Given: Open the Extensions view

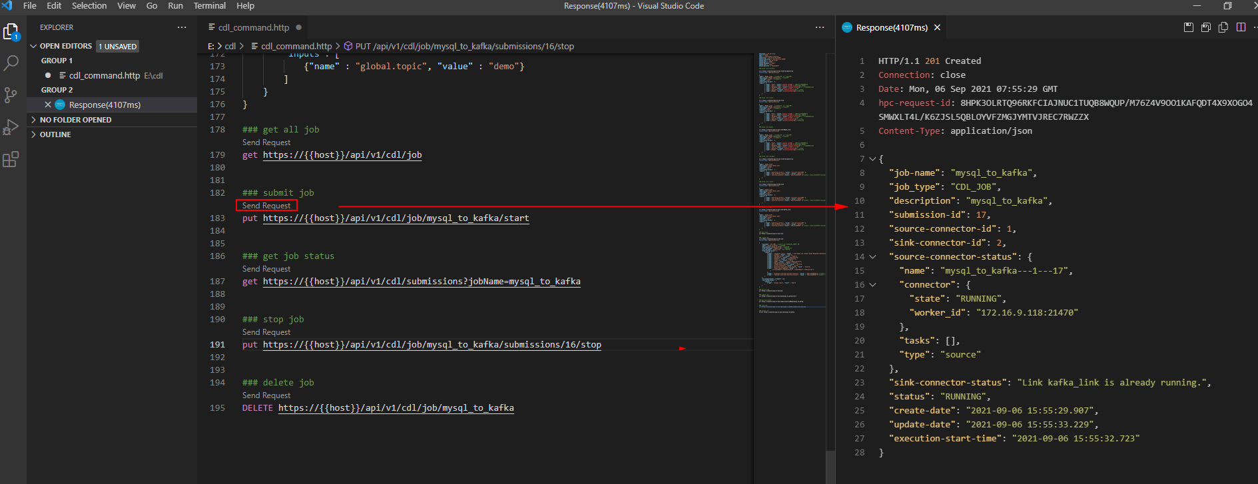Looking at the screenshot, I should pos(11,159).
